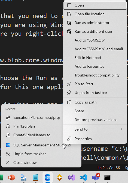
Task: Launch SQL Server Management Studio 21 from the jump list
Action: (x=41, y=145)
